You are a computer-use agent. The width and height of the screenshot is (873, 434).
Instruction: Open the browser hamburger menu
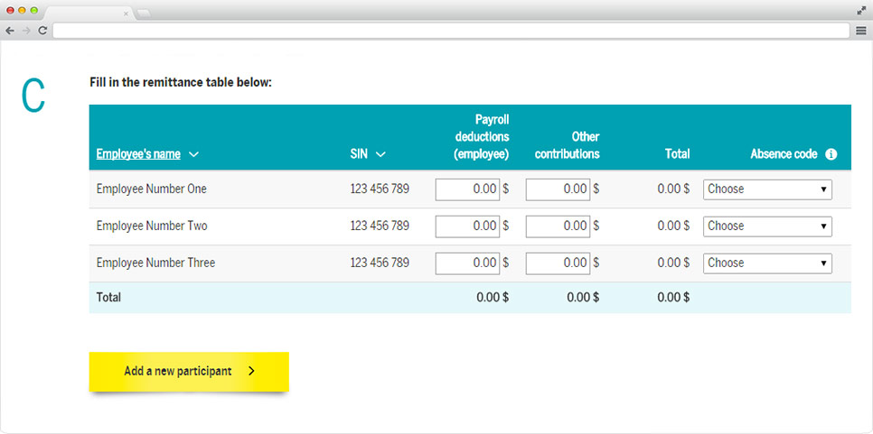[861, 31]
